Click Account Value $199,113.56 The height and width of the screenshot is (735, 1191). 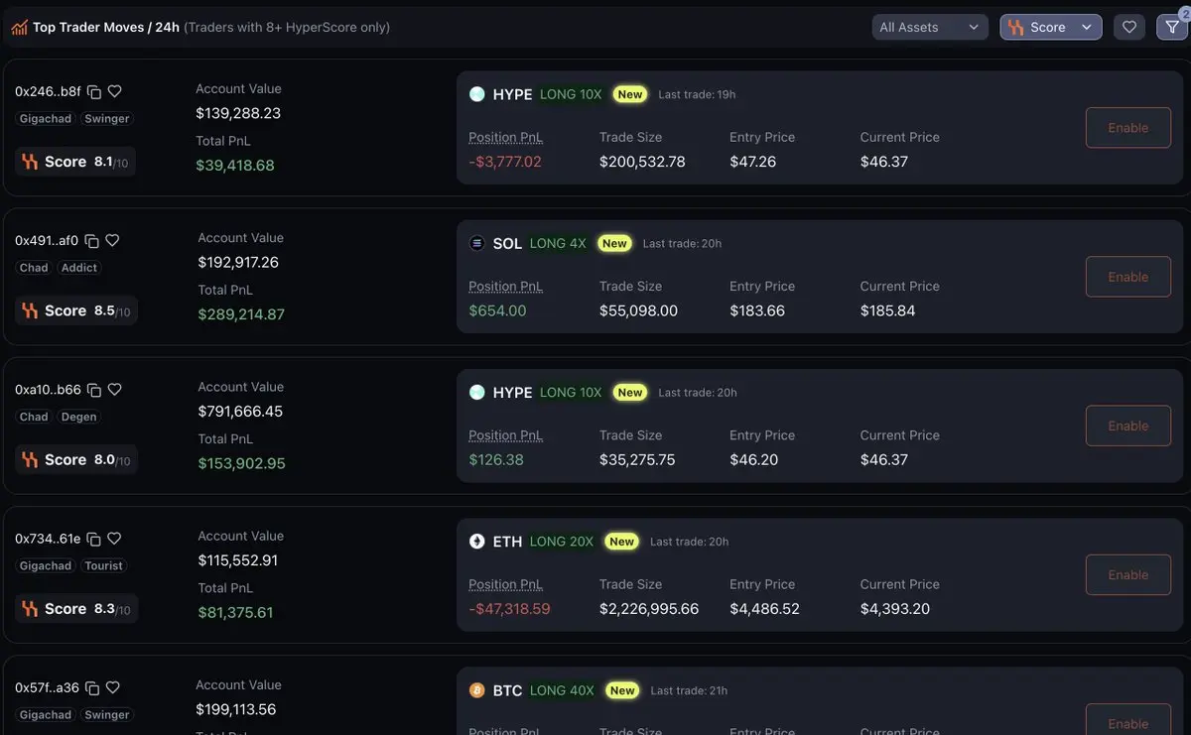coord(237,709)
